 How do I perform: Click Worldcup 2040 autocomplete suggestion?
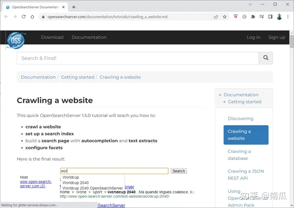coord(76,183)
